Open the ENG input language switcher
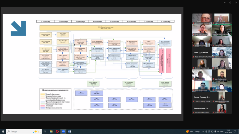This screenshot has width=239, height=134. click(222, 131)
